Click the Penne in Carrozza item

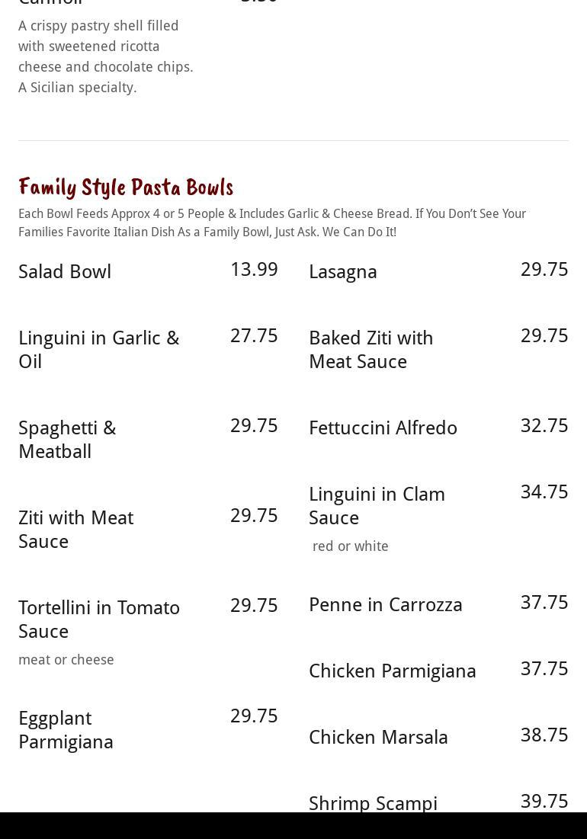tap(386, 605)
